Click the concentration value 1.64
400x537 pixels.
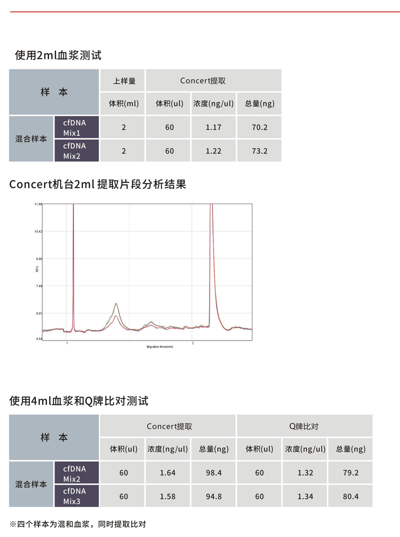click(x=168, y=472)
